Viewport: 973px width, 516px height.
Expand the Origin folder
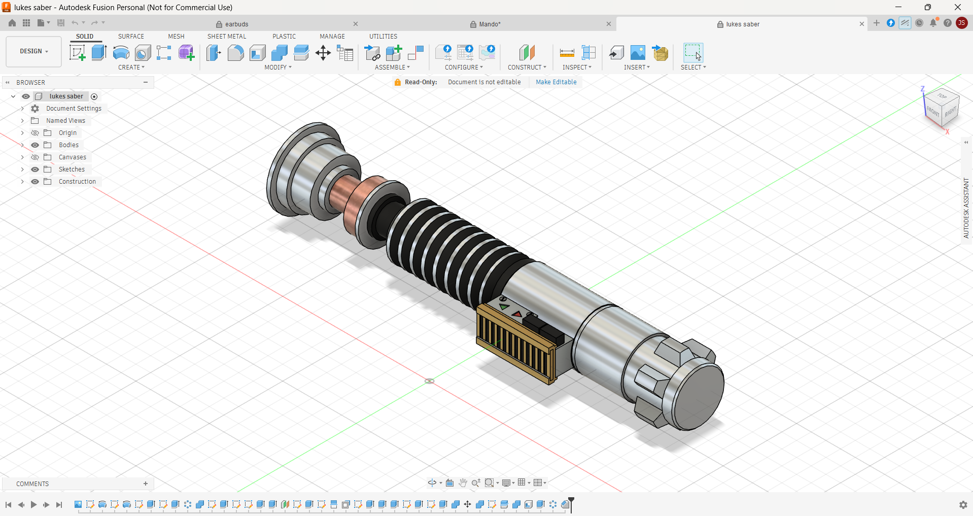[22, 133]
